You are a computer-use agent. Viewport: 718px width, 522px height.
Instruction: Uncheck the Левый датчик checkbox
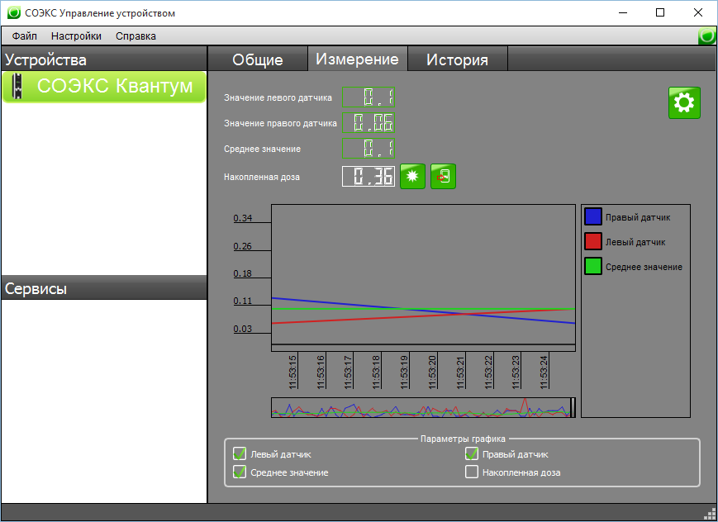(240, 453)
